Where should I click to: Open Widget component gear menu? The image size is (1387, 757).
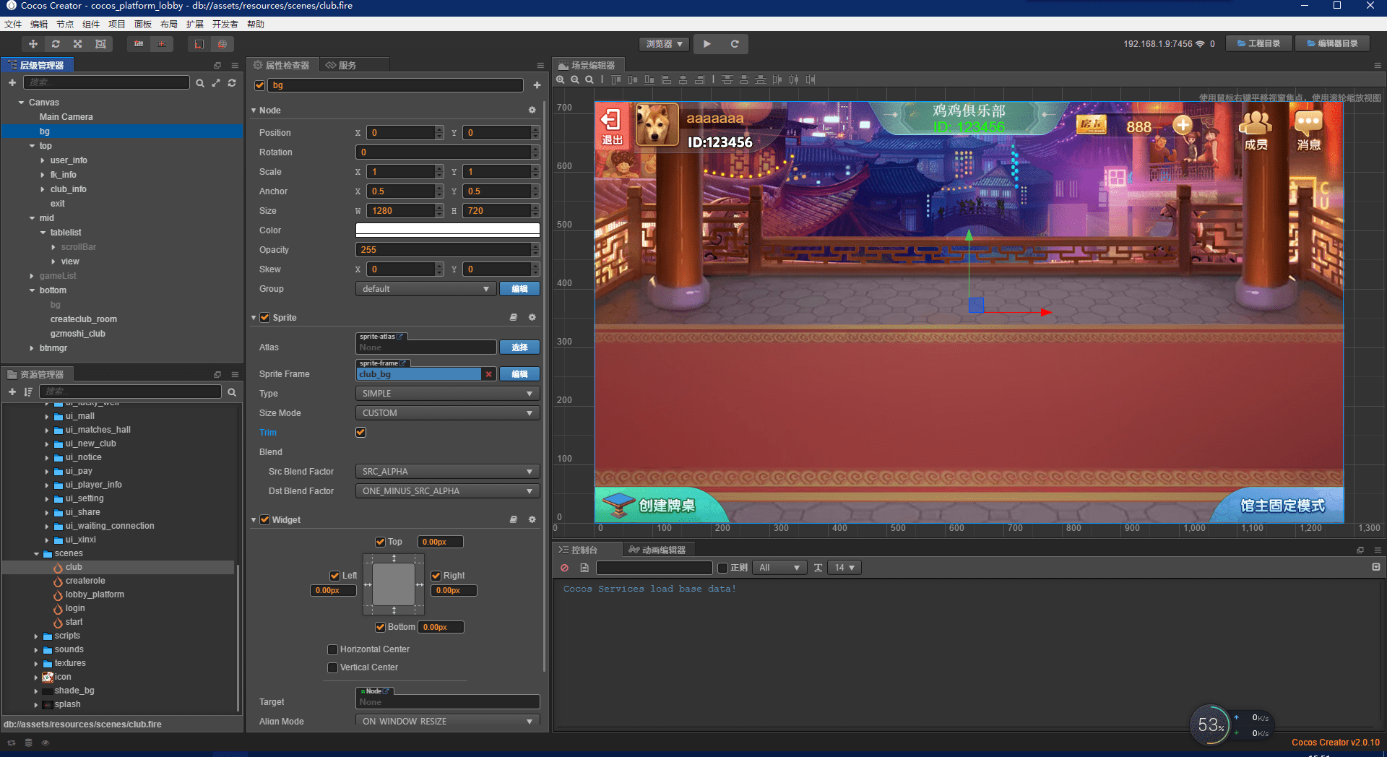click(x=532, y=520)
